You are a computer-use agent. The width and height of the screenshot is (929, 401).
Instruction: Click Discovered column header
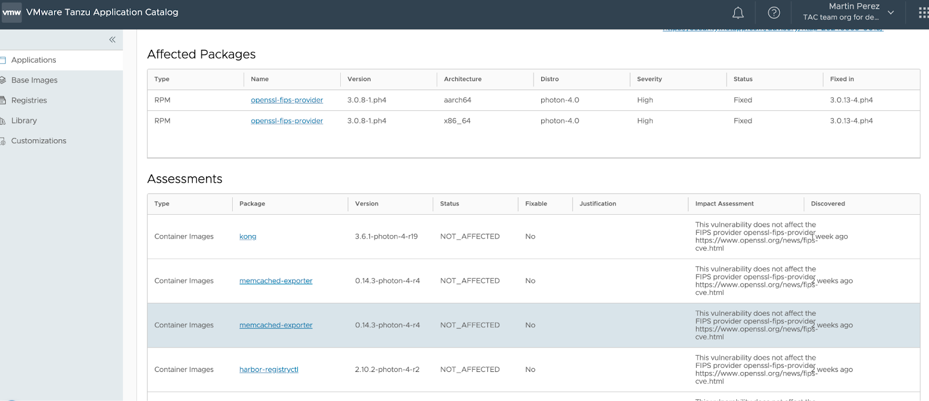(828, 204)
